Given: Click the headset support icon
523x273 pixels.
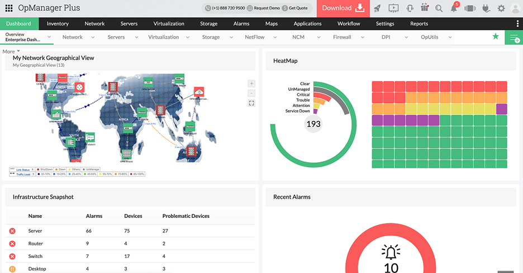Looking at the screenshot, I should click(409, 8).
